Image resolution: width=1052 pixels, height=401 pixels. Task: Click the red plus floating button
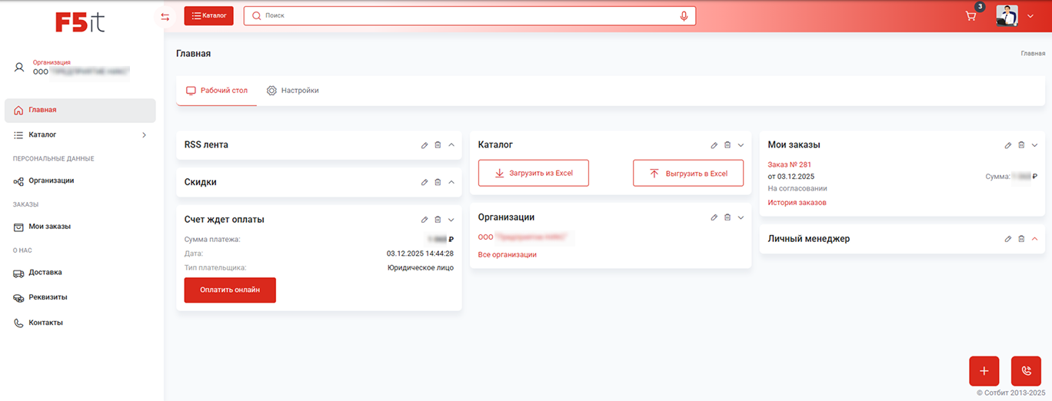point(984,371)
